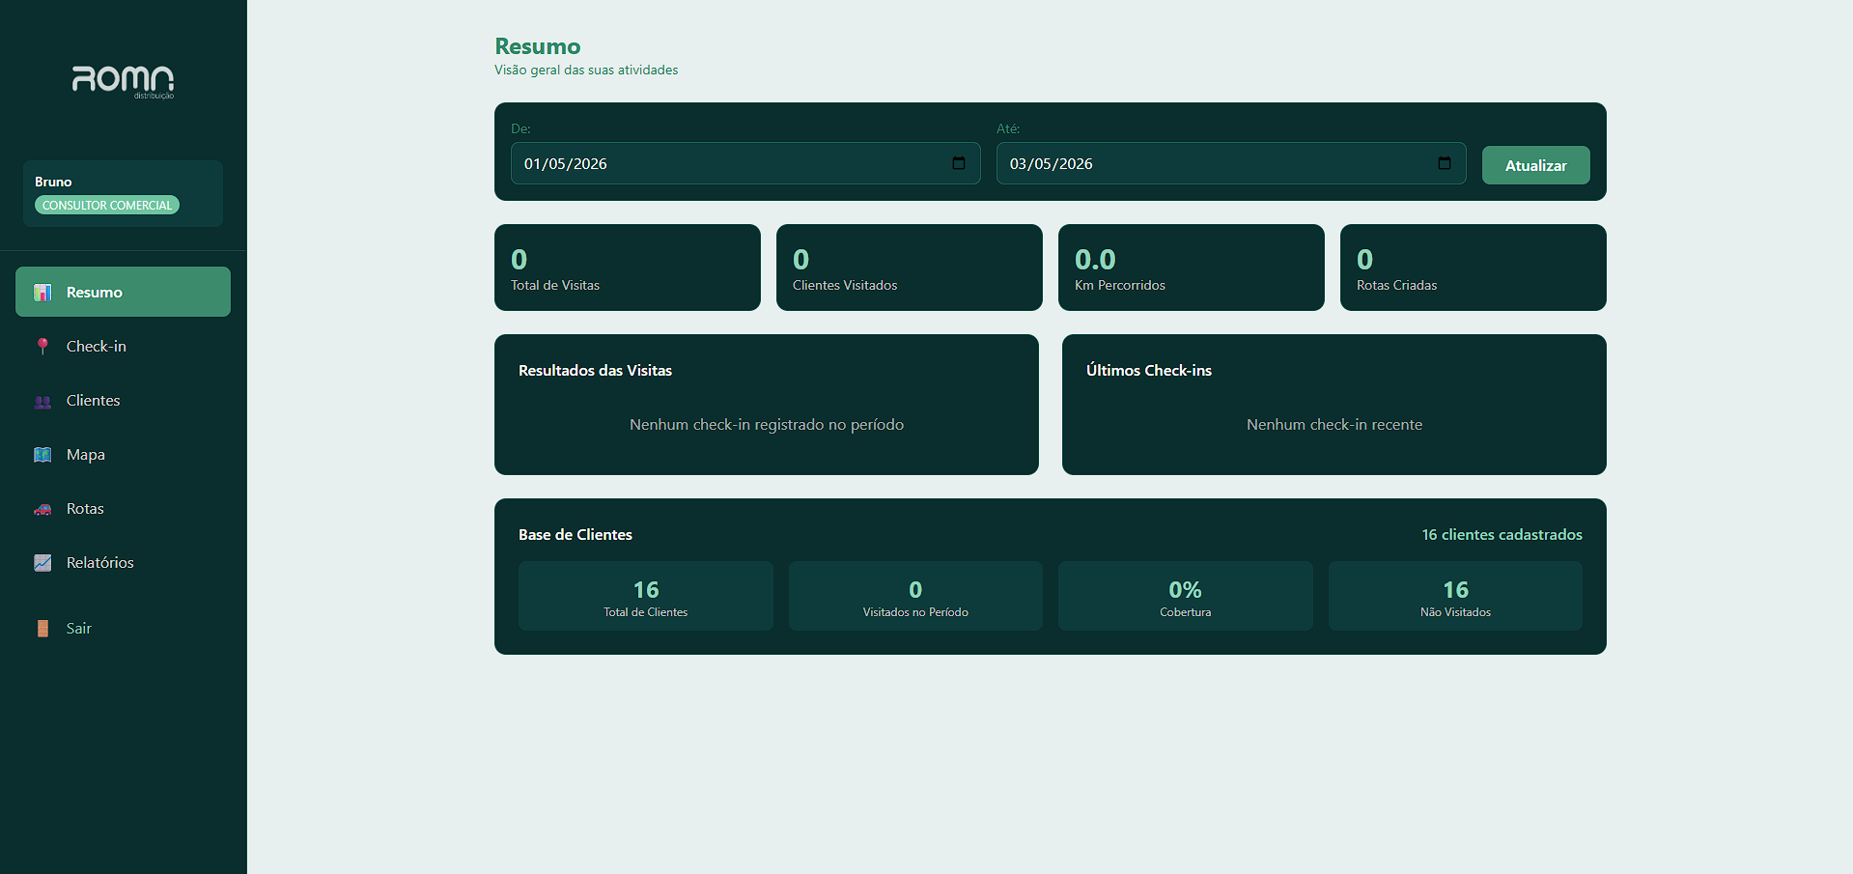Click the Até: field label

(x=1008, y=128)
